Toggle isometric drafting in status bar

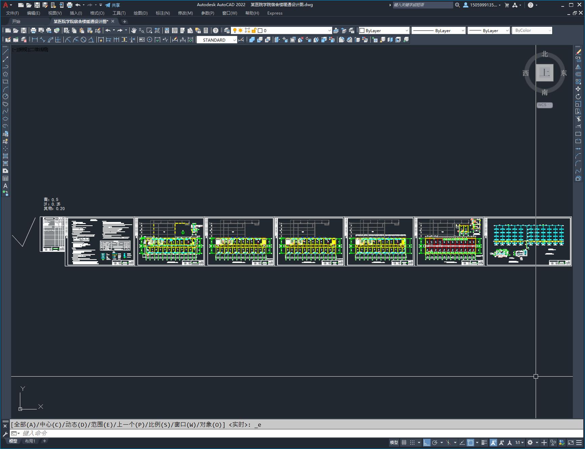(x=448, y=442)
